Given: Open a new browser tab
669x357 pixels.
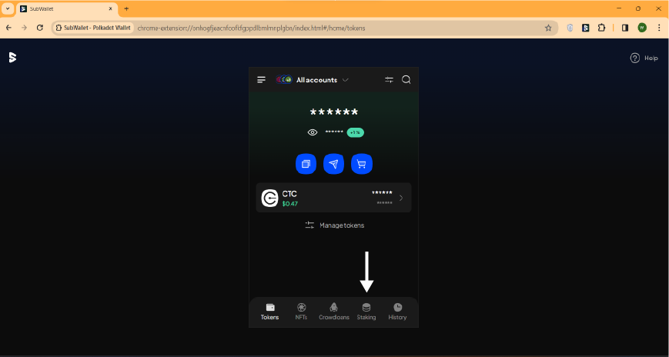Looking at the screenshot, I should [x=126, y=8].
